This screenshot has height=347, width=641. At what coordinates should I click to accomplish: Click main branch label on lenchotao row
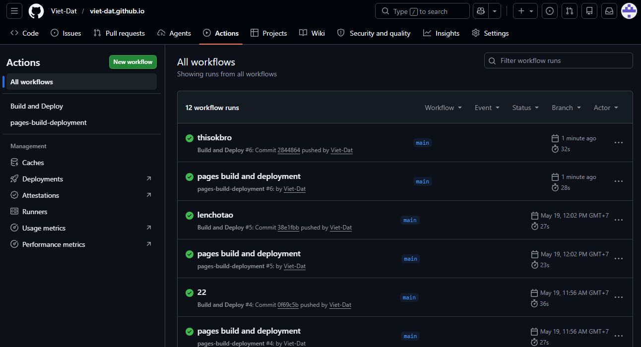[410, 220]
